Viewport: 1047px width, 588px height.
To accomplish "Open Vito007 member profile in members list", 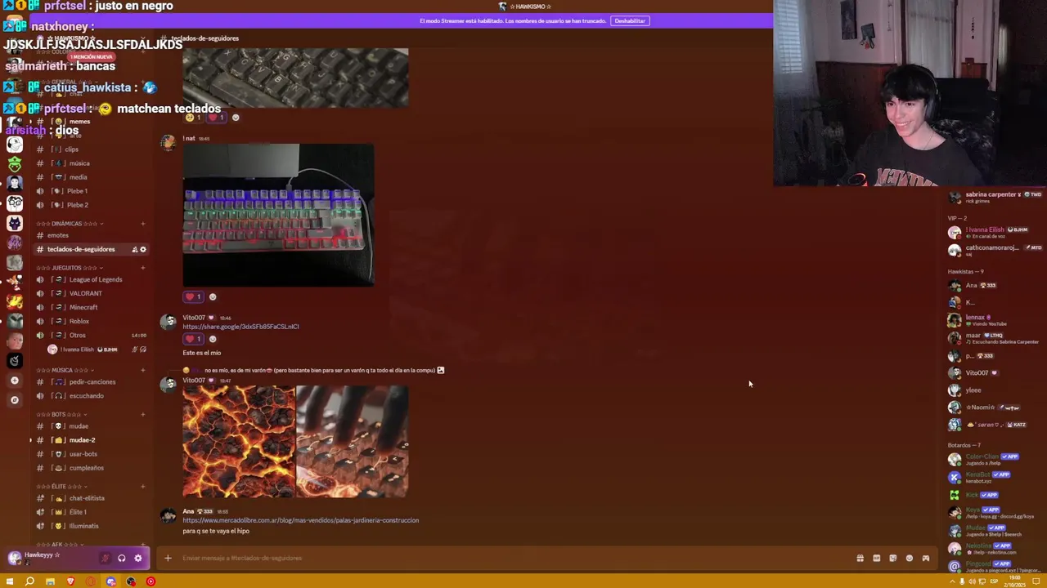I will point(977,373).
